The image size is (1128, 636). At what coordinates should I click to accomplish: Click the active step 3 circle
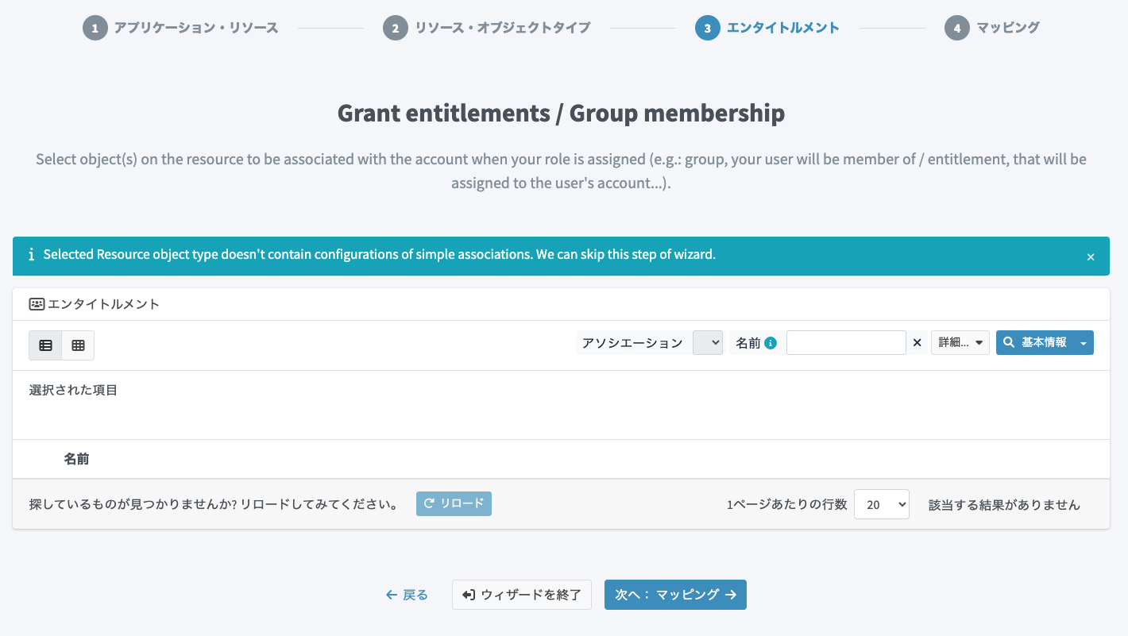(707, 29)
